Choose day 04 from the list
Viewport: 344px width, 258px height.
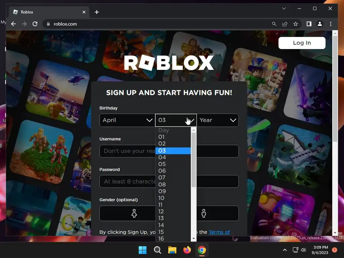click(x=173, y=157)
